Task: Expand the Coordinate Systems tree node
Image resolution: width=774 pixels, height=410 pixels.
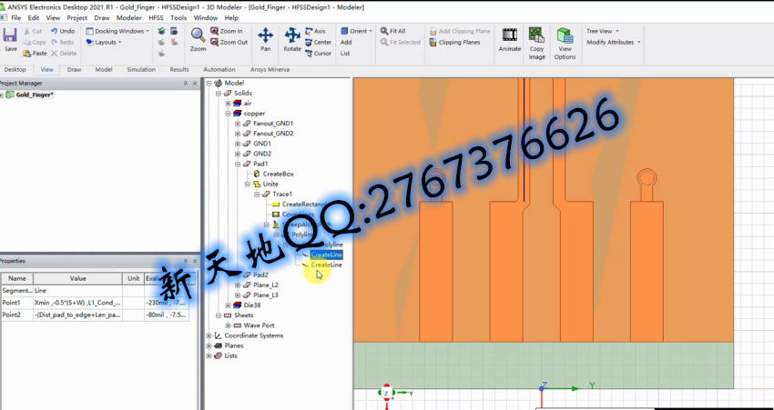Action: [209, 335]
